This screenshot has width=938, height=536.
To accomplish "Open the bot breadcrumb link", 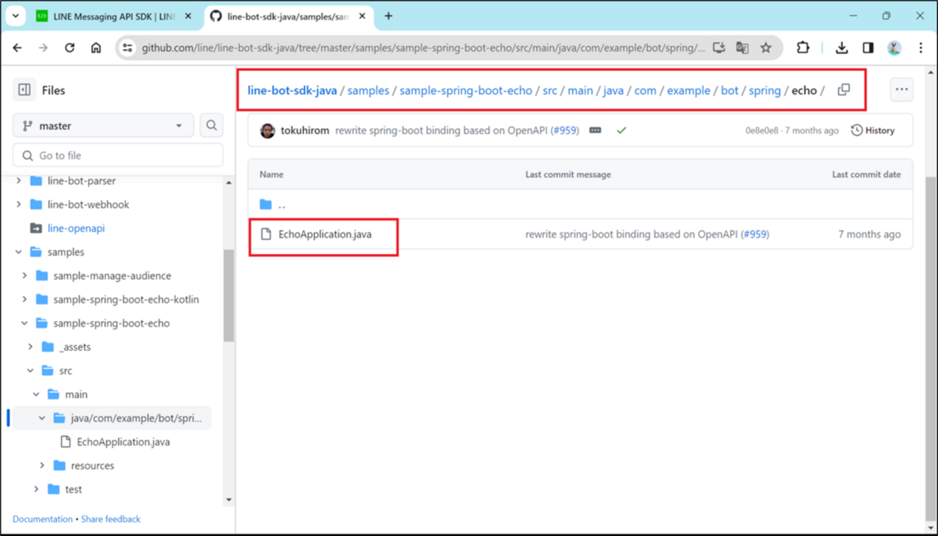I will [729, 91].
